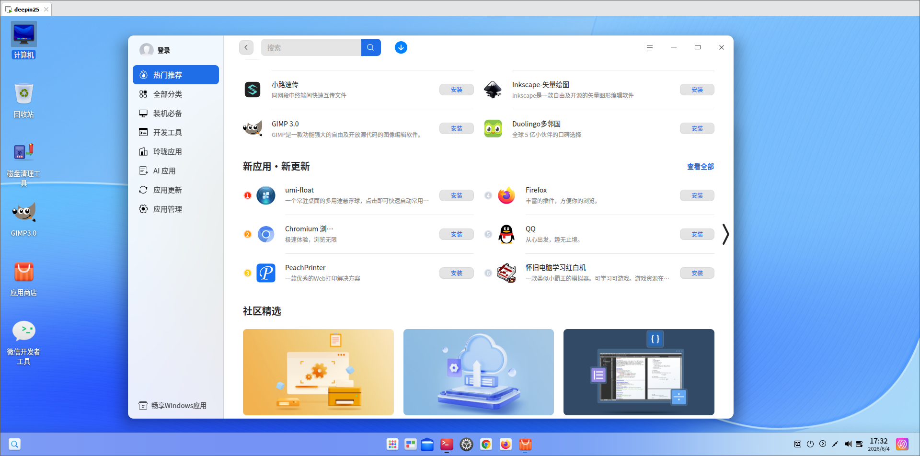Click the 查看全部 link
920x456 pixels.
pos(701,167)
